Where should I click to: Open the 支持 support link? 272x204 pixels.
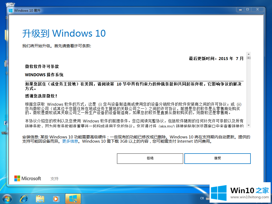coord(54,179)
